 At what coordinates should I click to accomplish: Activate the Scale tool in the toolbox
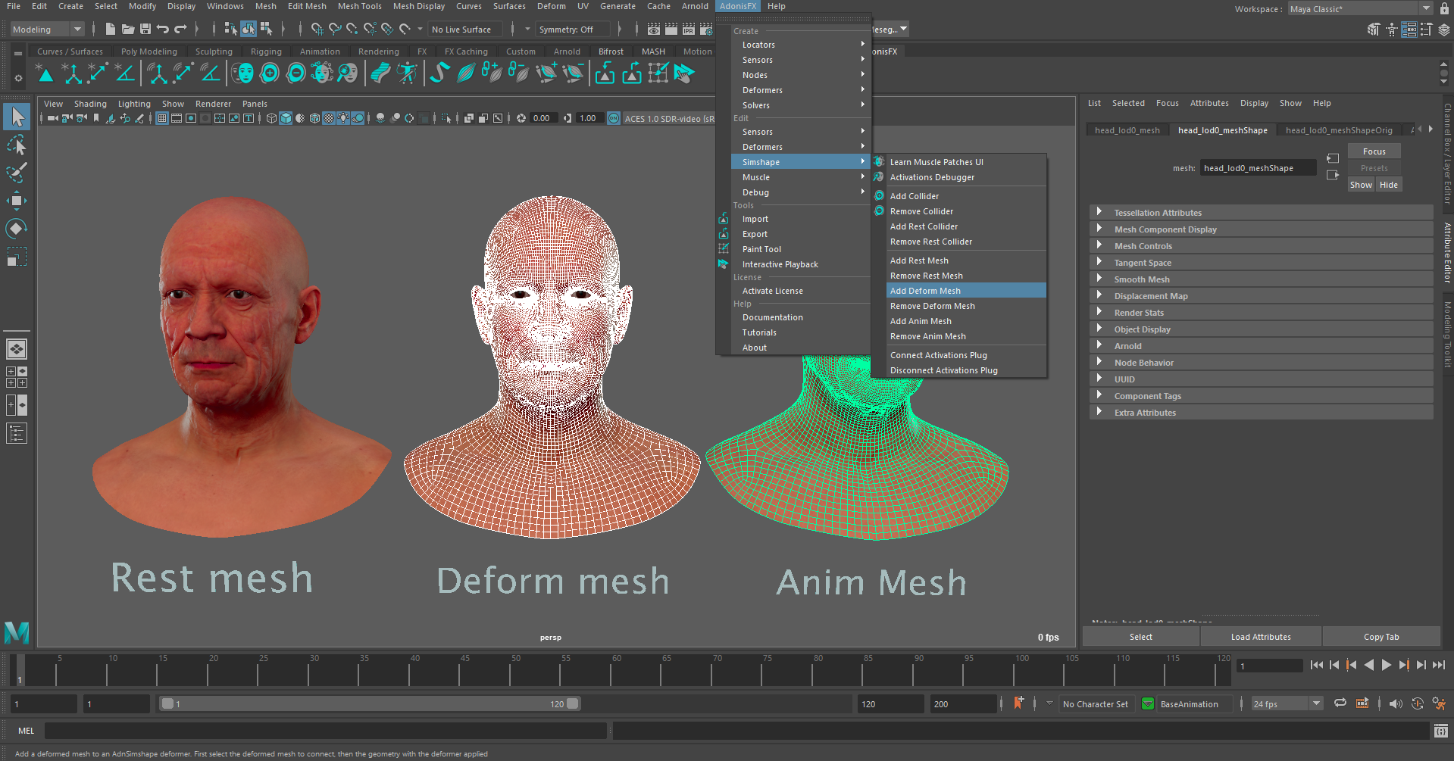click(x=17, y=257)
